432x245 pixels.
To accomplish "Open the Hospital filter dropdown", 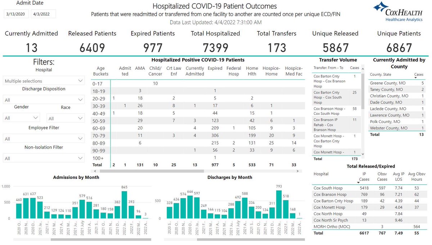I will 44,81.
